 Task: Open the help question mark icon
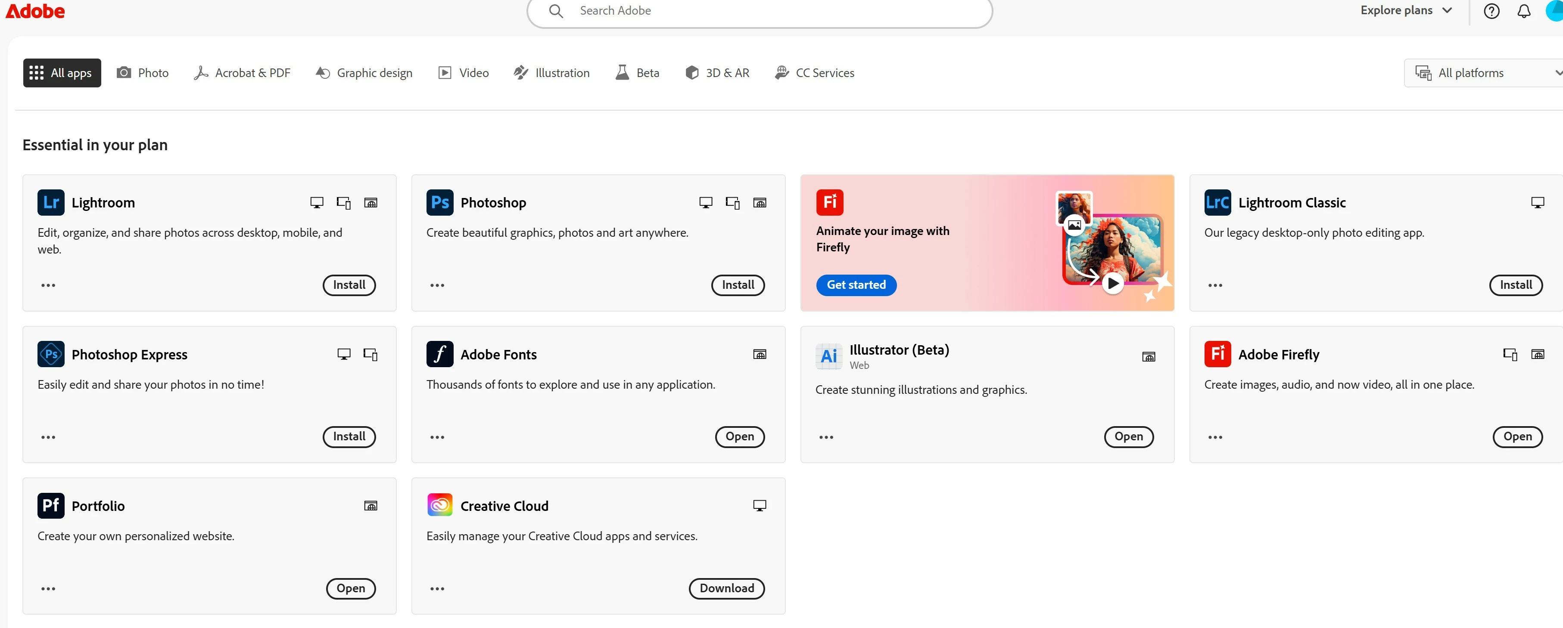(x=1491, y=11)
